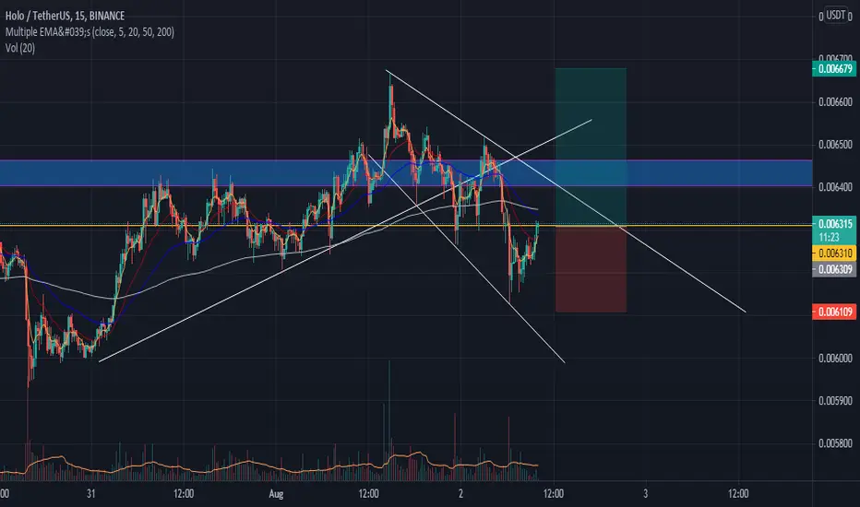This screenshot has width=860, height=507.
Task: Select the blue resistance zone rectangle
Action: (406, 173)
